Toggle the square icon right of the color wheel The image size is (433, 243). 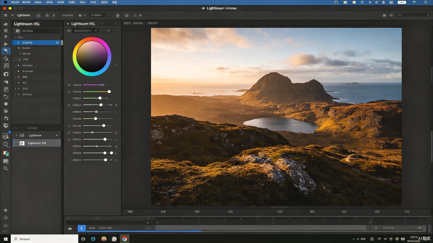pos(116,65)
